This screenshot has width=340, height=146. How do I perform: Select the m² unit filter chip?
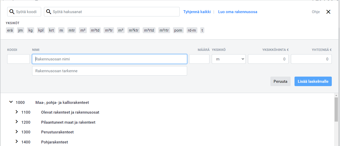click(83, 30)
